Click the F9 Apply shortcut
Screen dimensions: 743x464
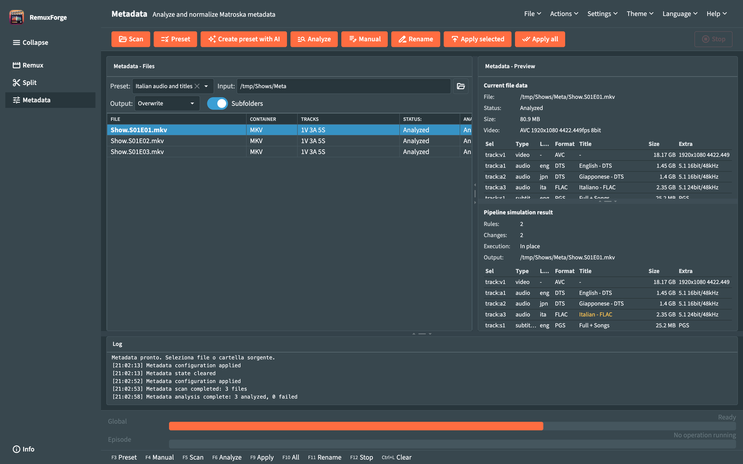262,458
